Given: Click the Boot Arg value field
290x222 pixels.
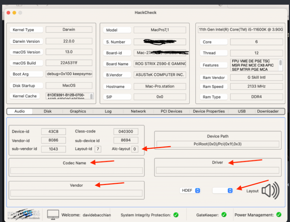Looking at the screenshot, I should (69, 74).
